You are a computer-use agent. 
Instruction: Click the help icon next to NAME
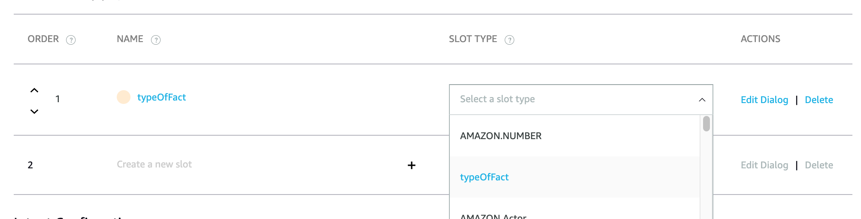click(156, 40)
